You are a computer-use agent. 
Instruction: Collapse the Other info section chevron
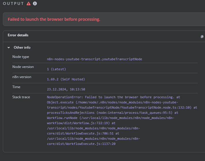coord(9,48)
